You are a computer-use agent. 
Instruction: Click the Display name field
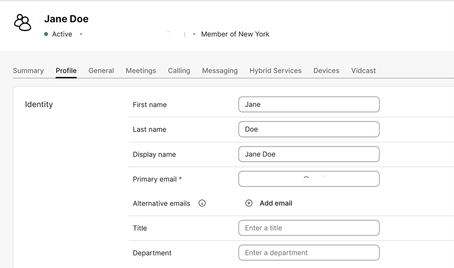(309, 154)
